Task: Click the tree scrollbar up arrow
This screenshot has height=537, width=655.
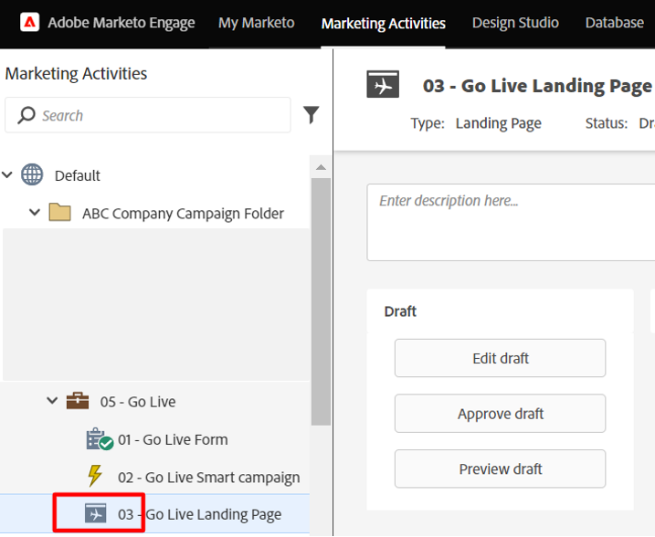Action: click(321, 167)
